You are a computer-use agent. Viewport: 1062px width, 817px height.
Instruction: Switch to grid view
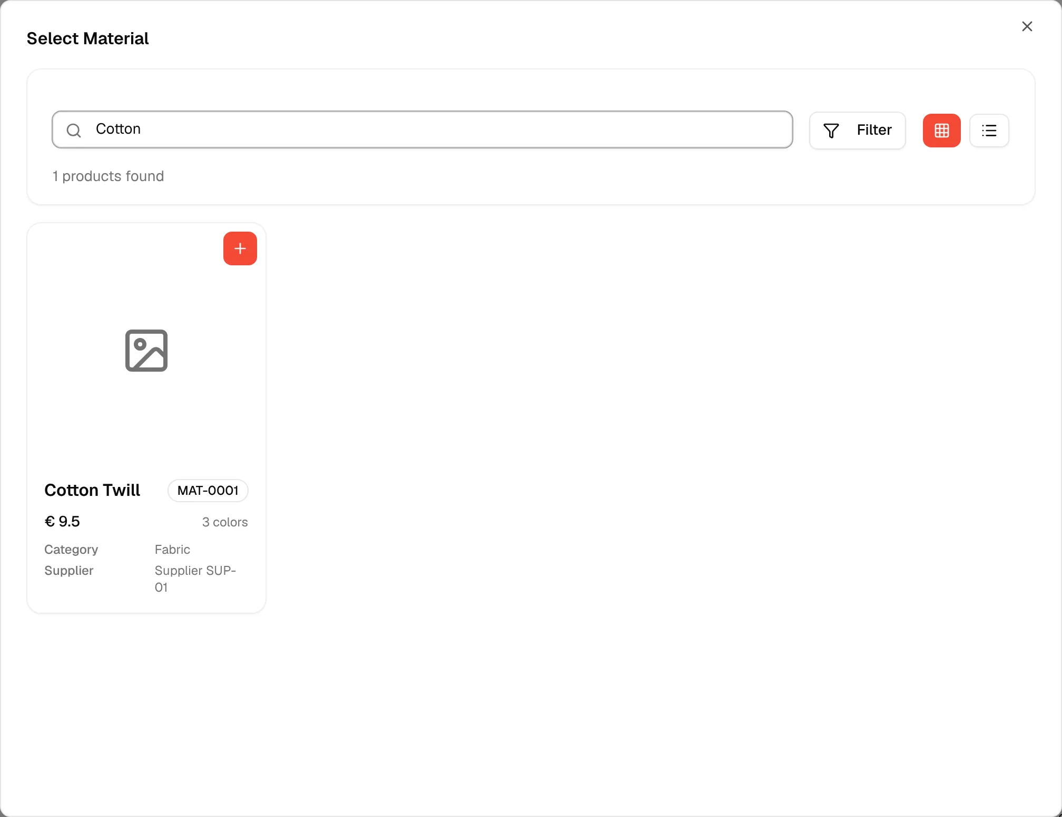(941, 130)
